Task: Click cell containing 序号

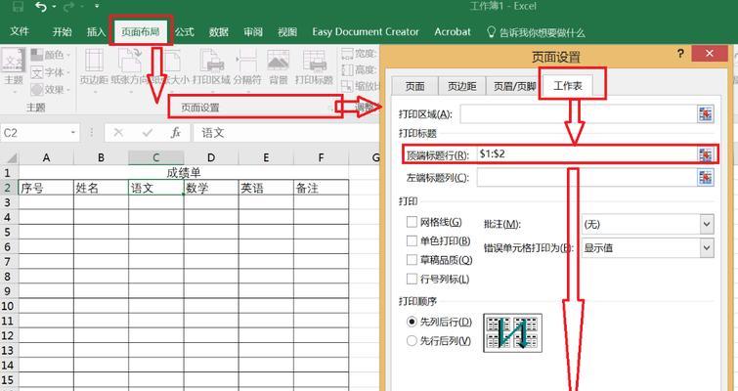Action: [x=46, y=188]
